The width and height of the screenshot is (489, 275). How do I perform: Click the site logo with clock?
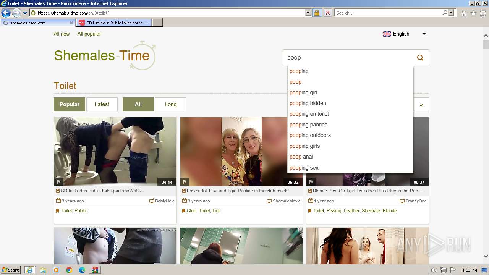[x=105, y=56]
